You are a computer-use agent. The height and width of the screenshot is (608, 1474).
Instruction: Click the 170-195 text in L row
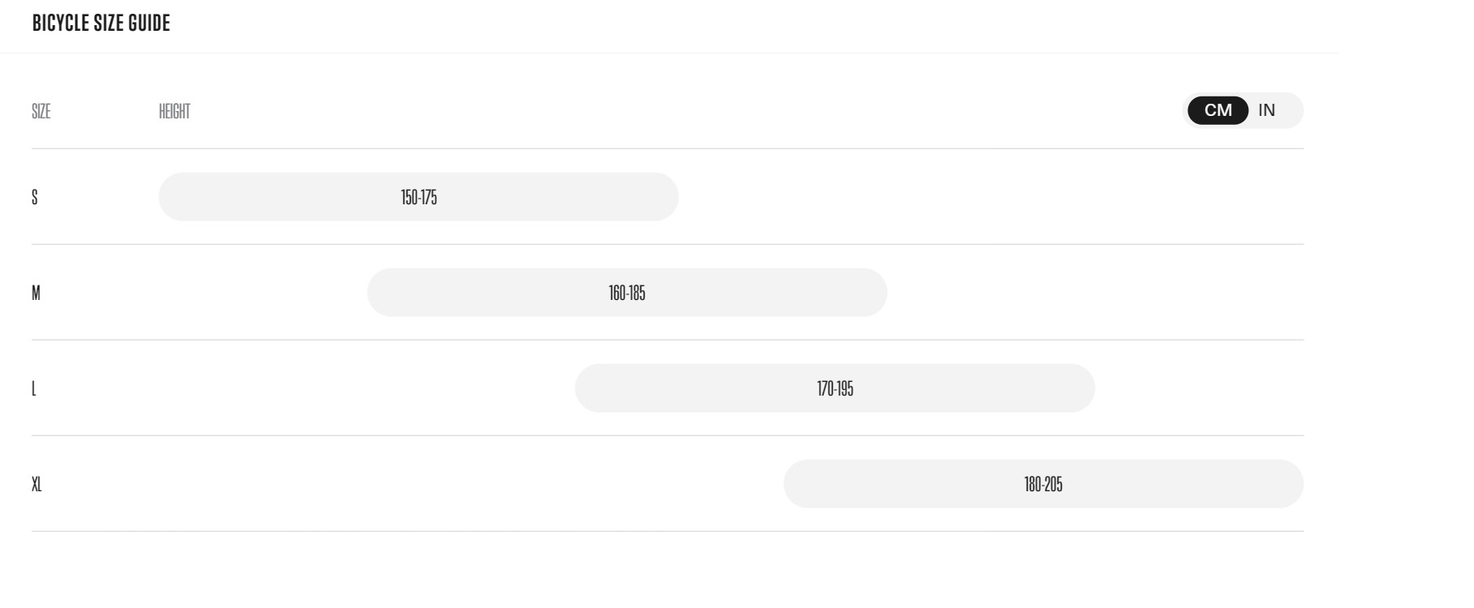(x=835, y=388)
